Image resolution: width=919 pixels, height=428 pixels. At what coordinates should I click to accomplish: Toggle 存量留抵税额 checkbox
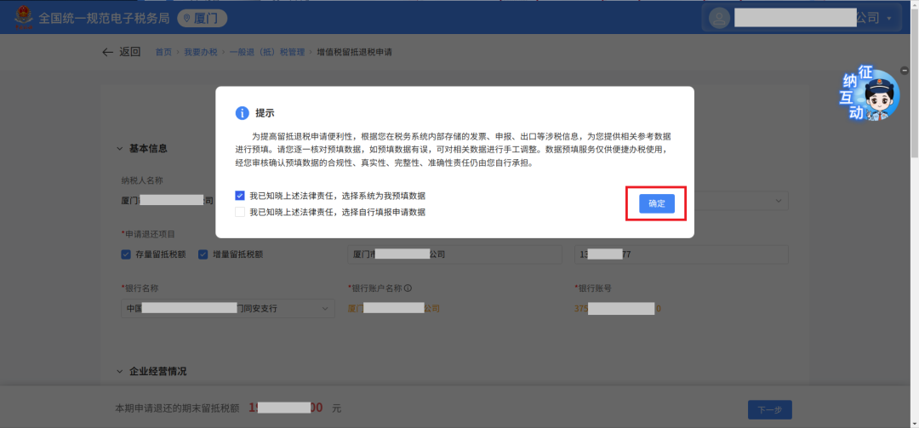click(126, 254)
